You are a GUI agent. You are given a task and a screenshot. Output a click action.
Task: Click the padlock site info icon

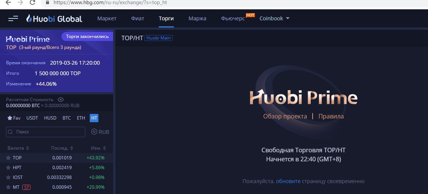[x=48, y=2]
